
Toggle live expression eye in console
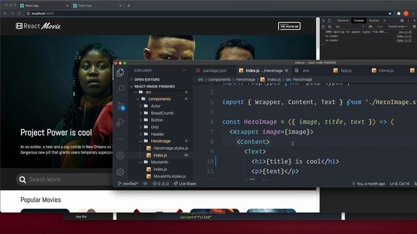(x=370, y=27)
